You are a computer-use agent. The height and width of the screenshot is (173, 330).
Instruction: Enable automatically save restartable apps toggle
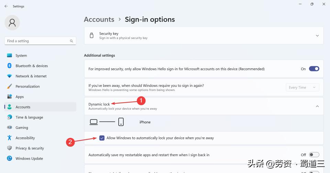[314, 155]
